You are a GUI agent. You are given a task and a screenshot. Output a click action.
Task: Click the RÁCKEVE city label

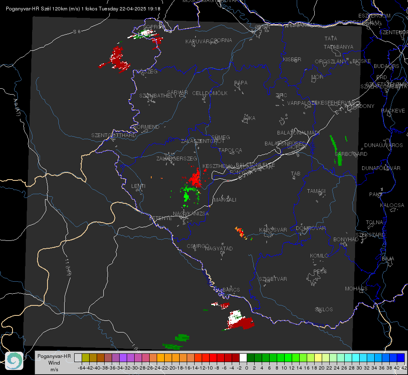tap(393, 110)
